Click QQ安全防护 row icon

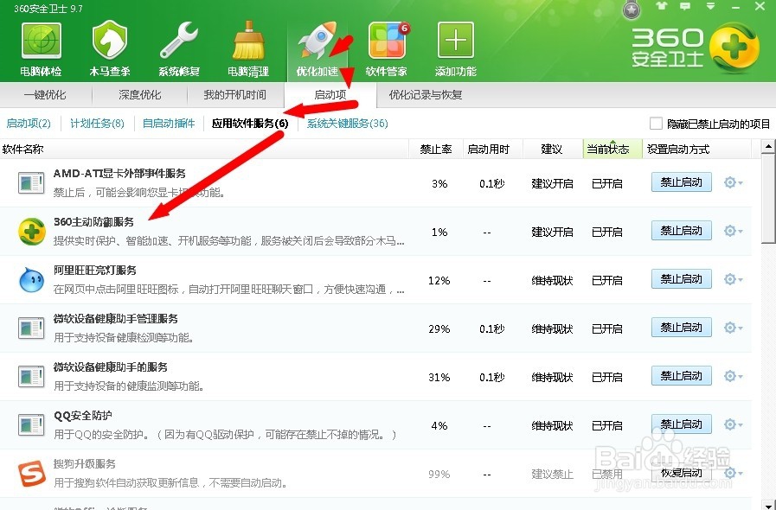pyautogui.click(x=31, y=425)
